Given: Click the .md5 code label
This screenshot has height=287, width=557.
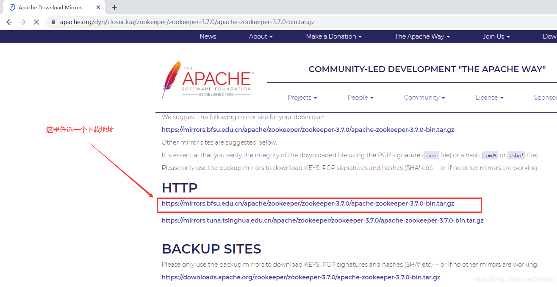Looking at the screenshot, I should pos(490,156).
